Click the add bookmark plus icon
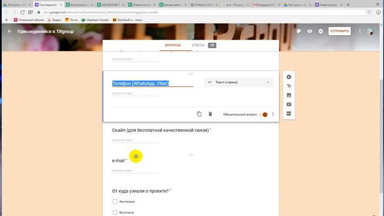This screenshot has height=216, width=384. coord(7,20)
